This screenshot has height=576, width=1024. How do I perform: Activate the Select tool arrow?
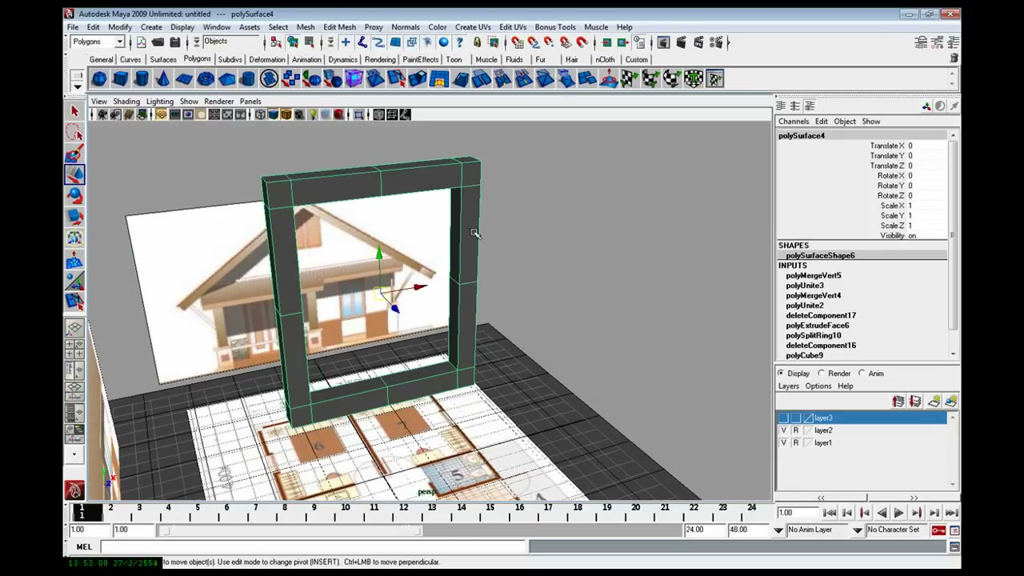[x=74, y=112]
